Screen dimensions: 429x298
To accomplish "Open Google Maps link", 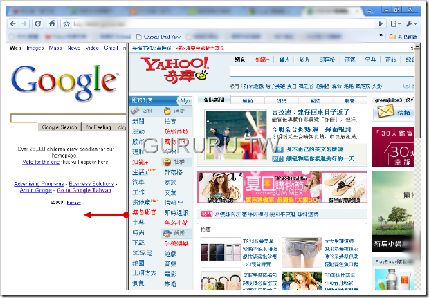I will (55, 48).
